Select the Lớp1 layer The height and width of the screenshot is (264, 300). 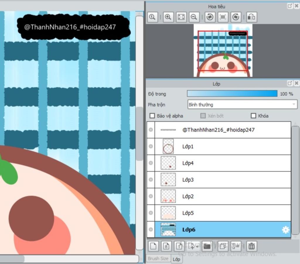tap(223, 146)
